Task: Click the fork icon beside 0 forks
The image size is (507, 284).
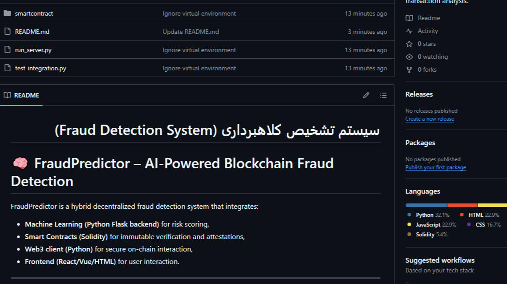Action: (x=410, y=69)
